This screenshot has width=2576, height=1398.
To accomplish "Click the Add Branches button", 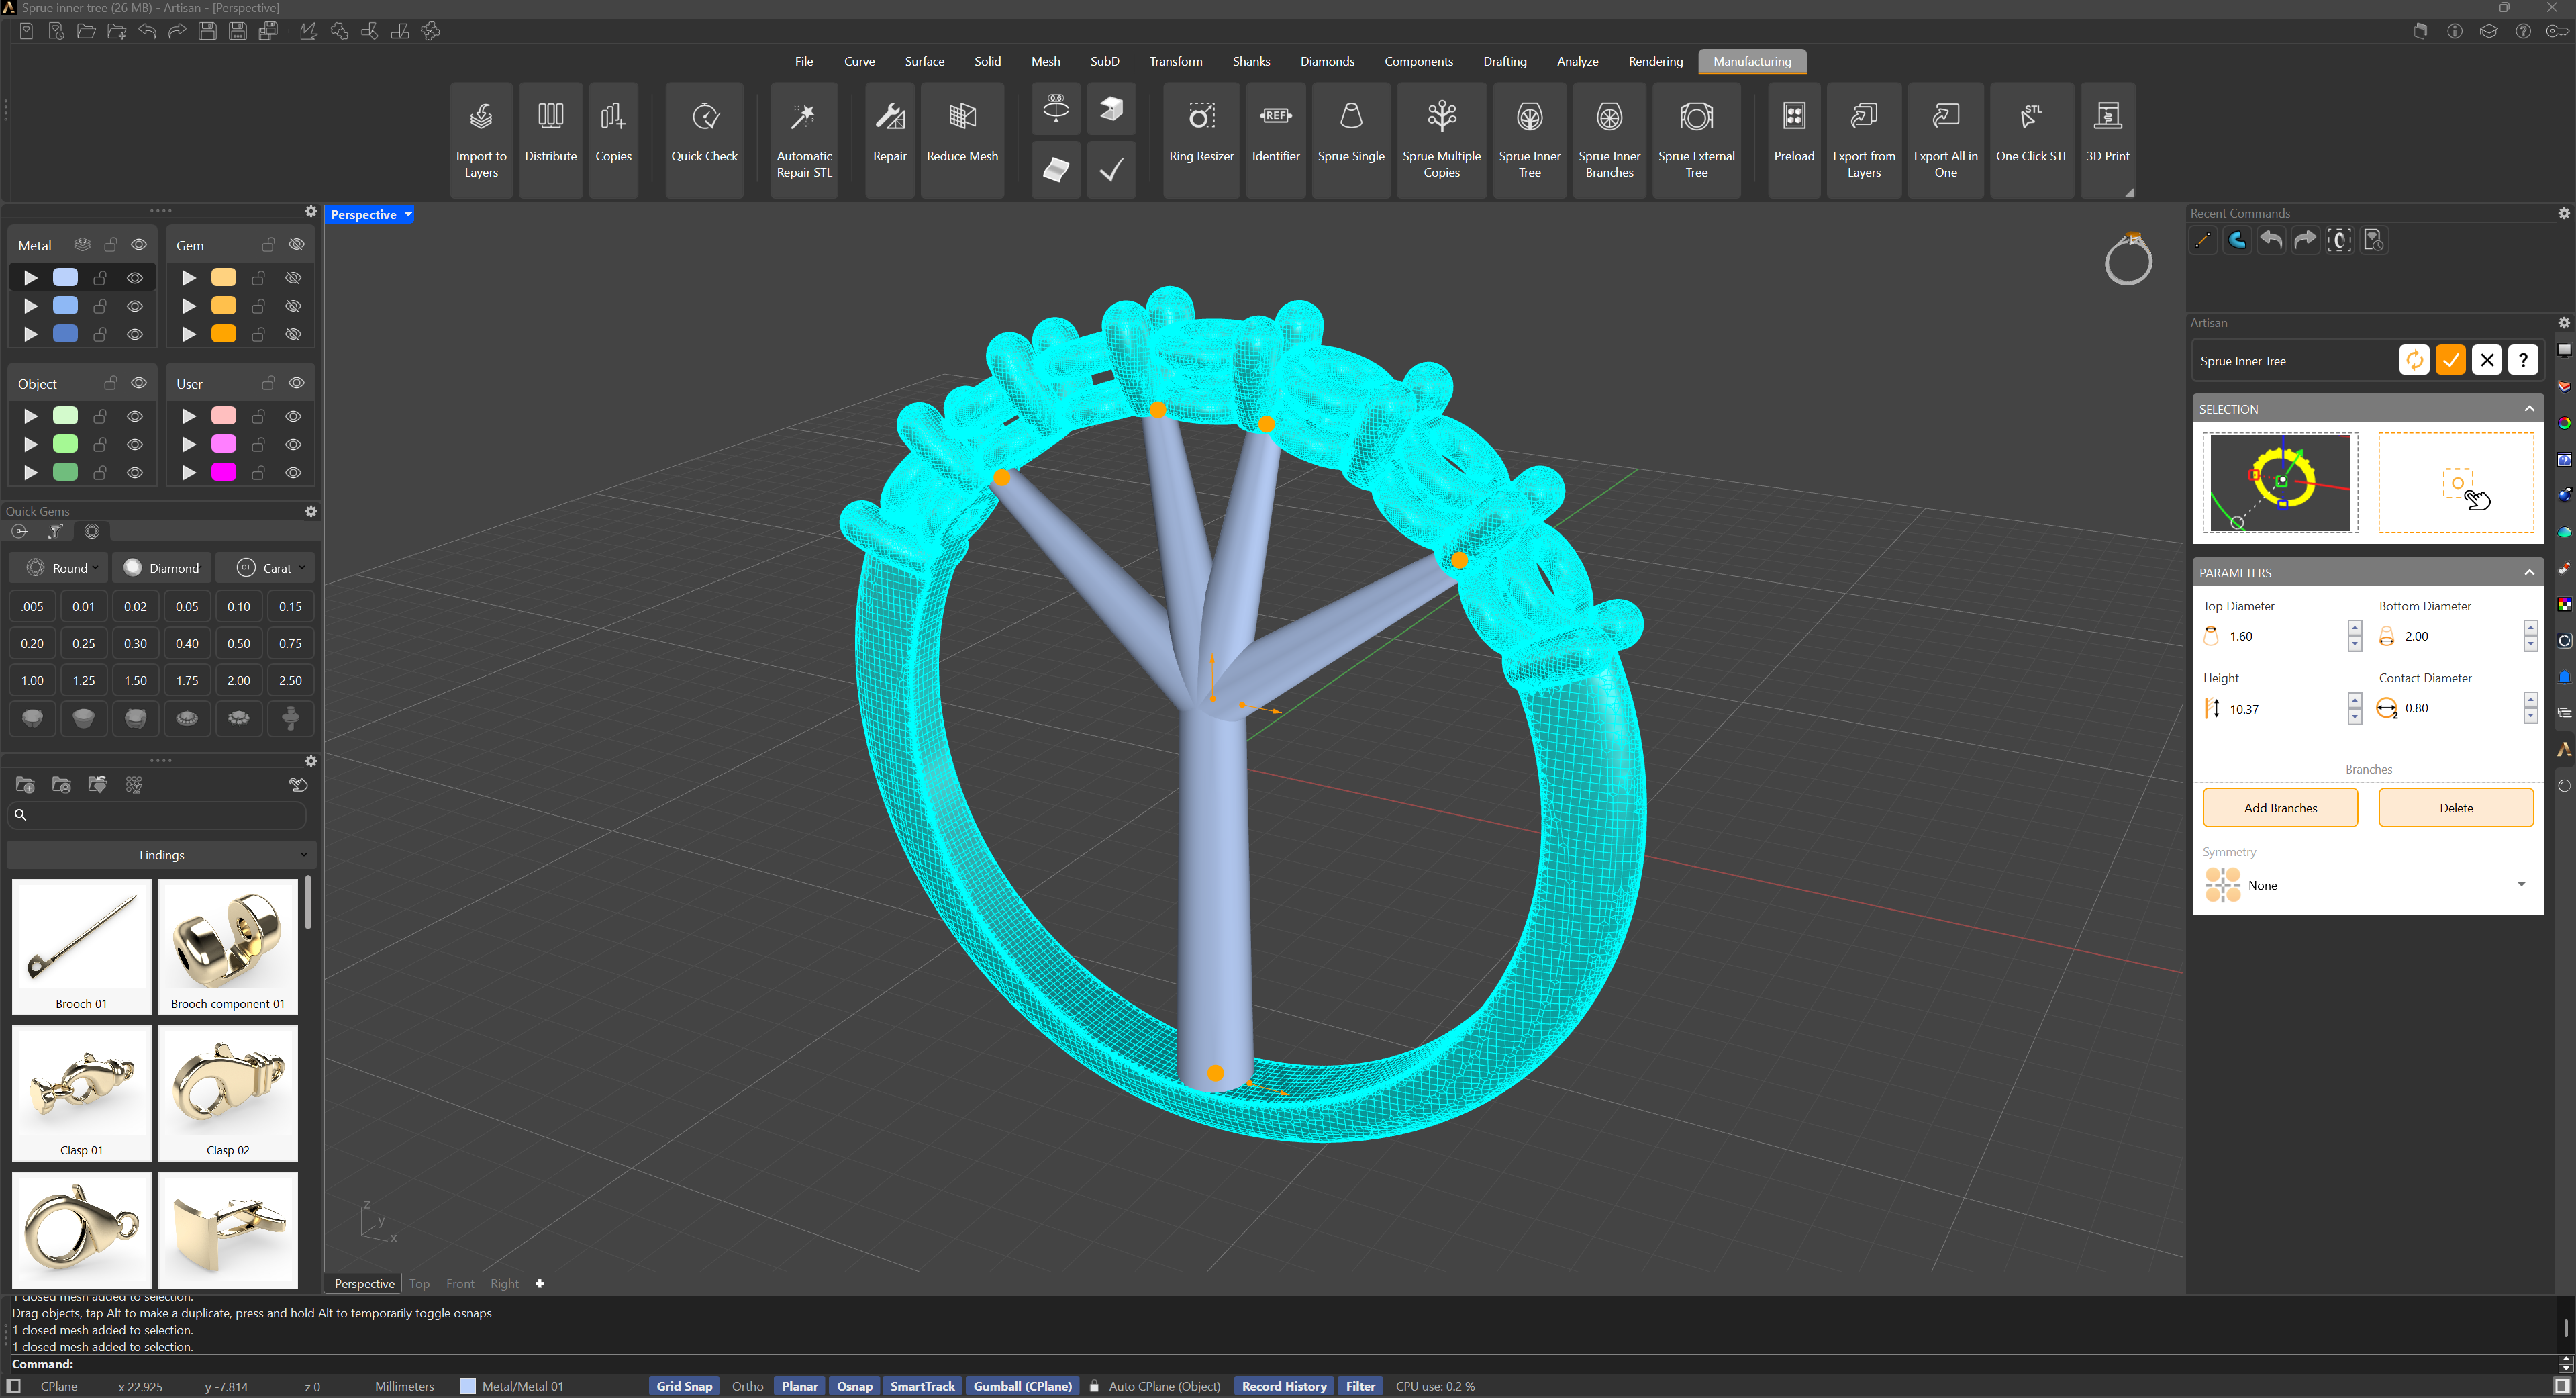I will tap(2280, 808).
